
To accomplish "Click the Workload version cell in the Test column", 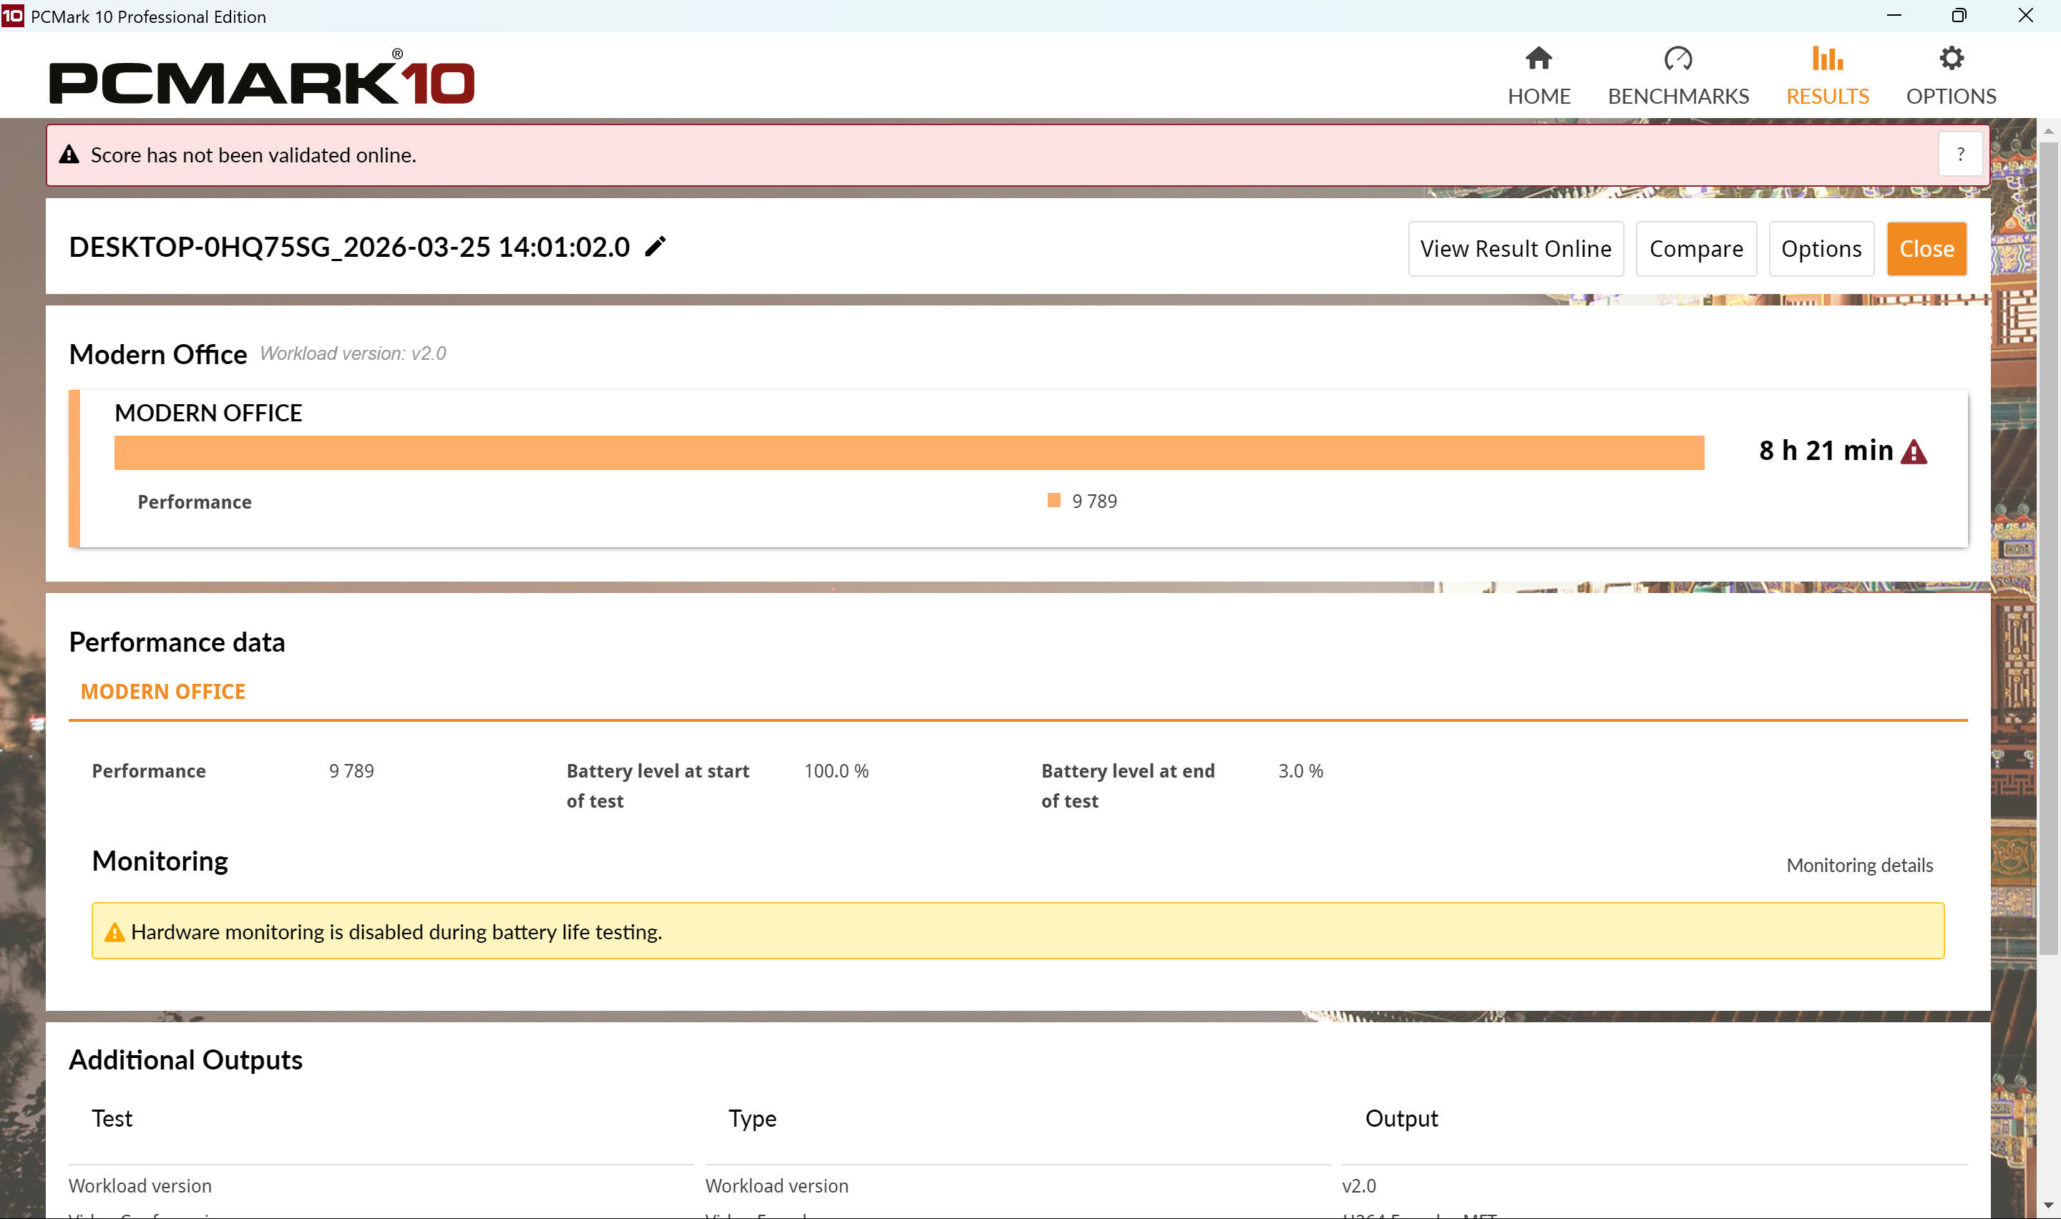I will click(140, 1185).
